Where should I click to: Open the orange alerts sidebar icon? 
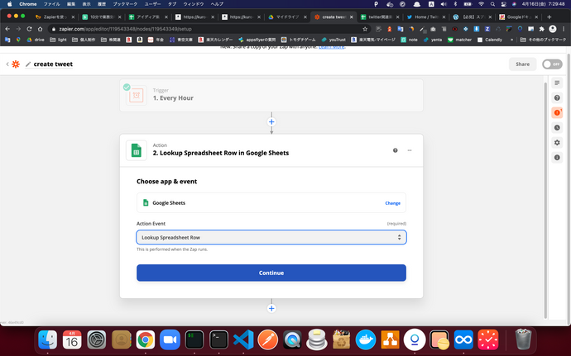[x=557, y=112]
